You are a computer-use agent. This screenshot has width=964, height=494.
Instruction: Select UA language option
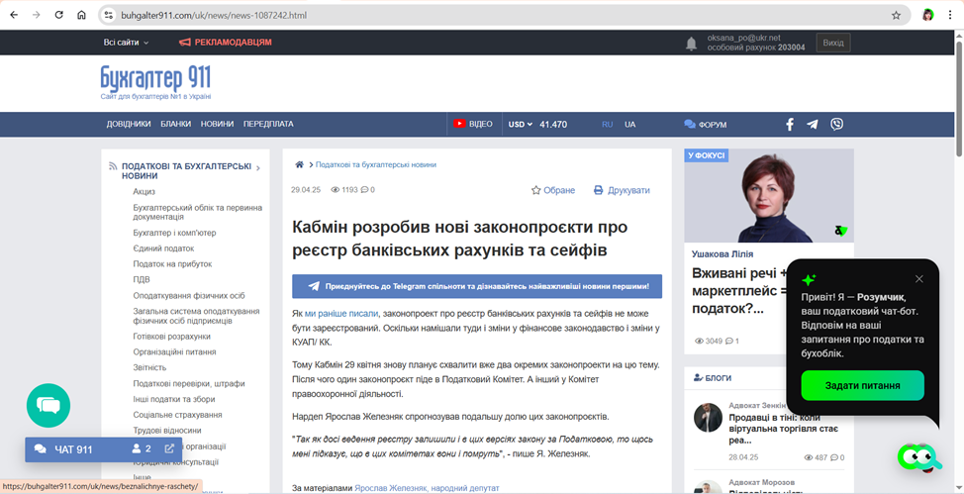tap(630, 125)
